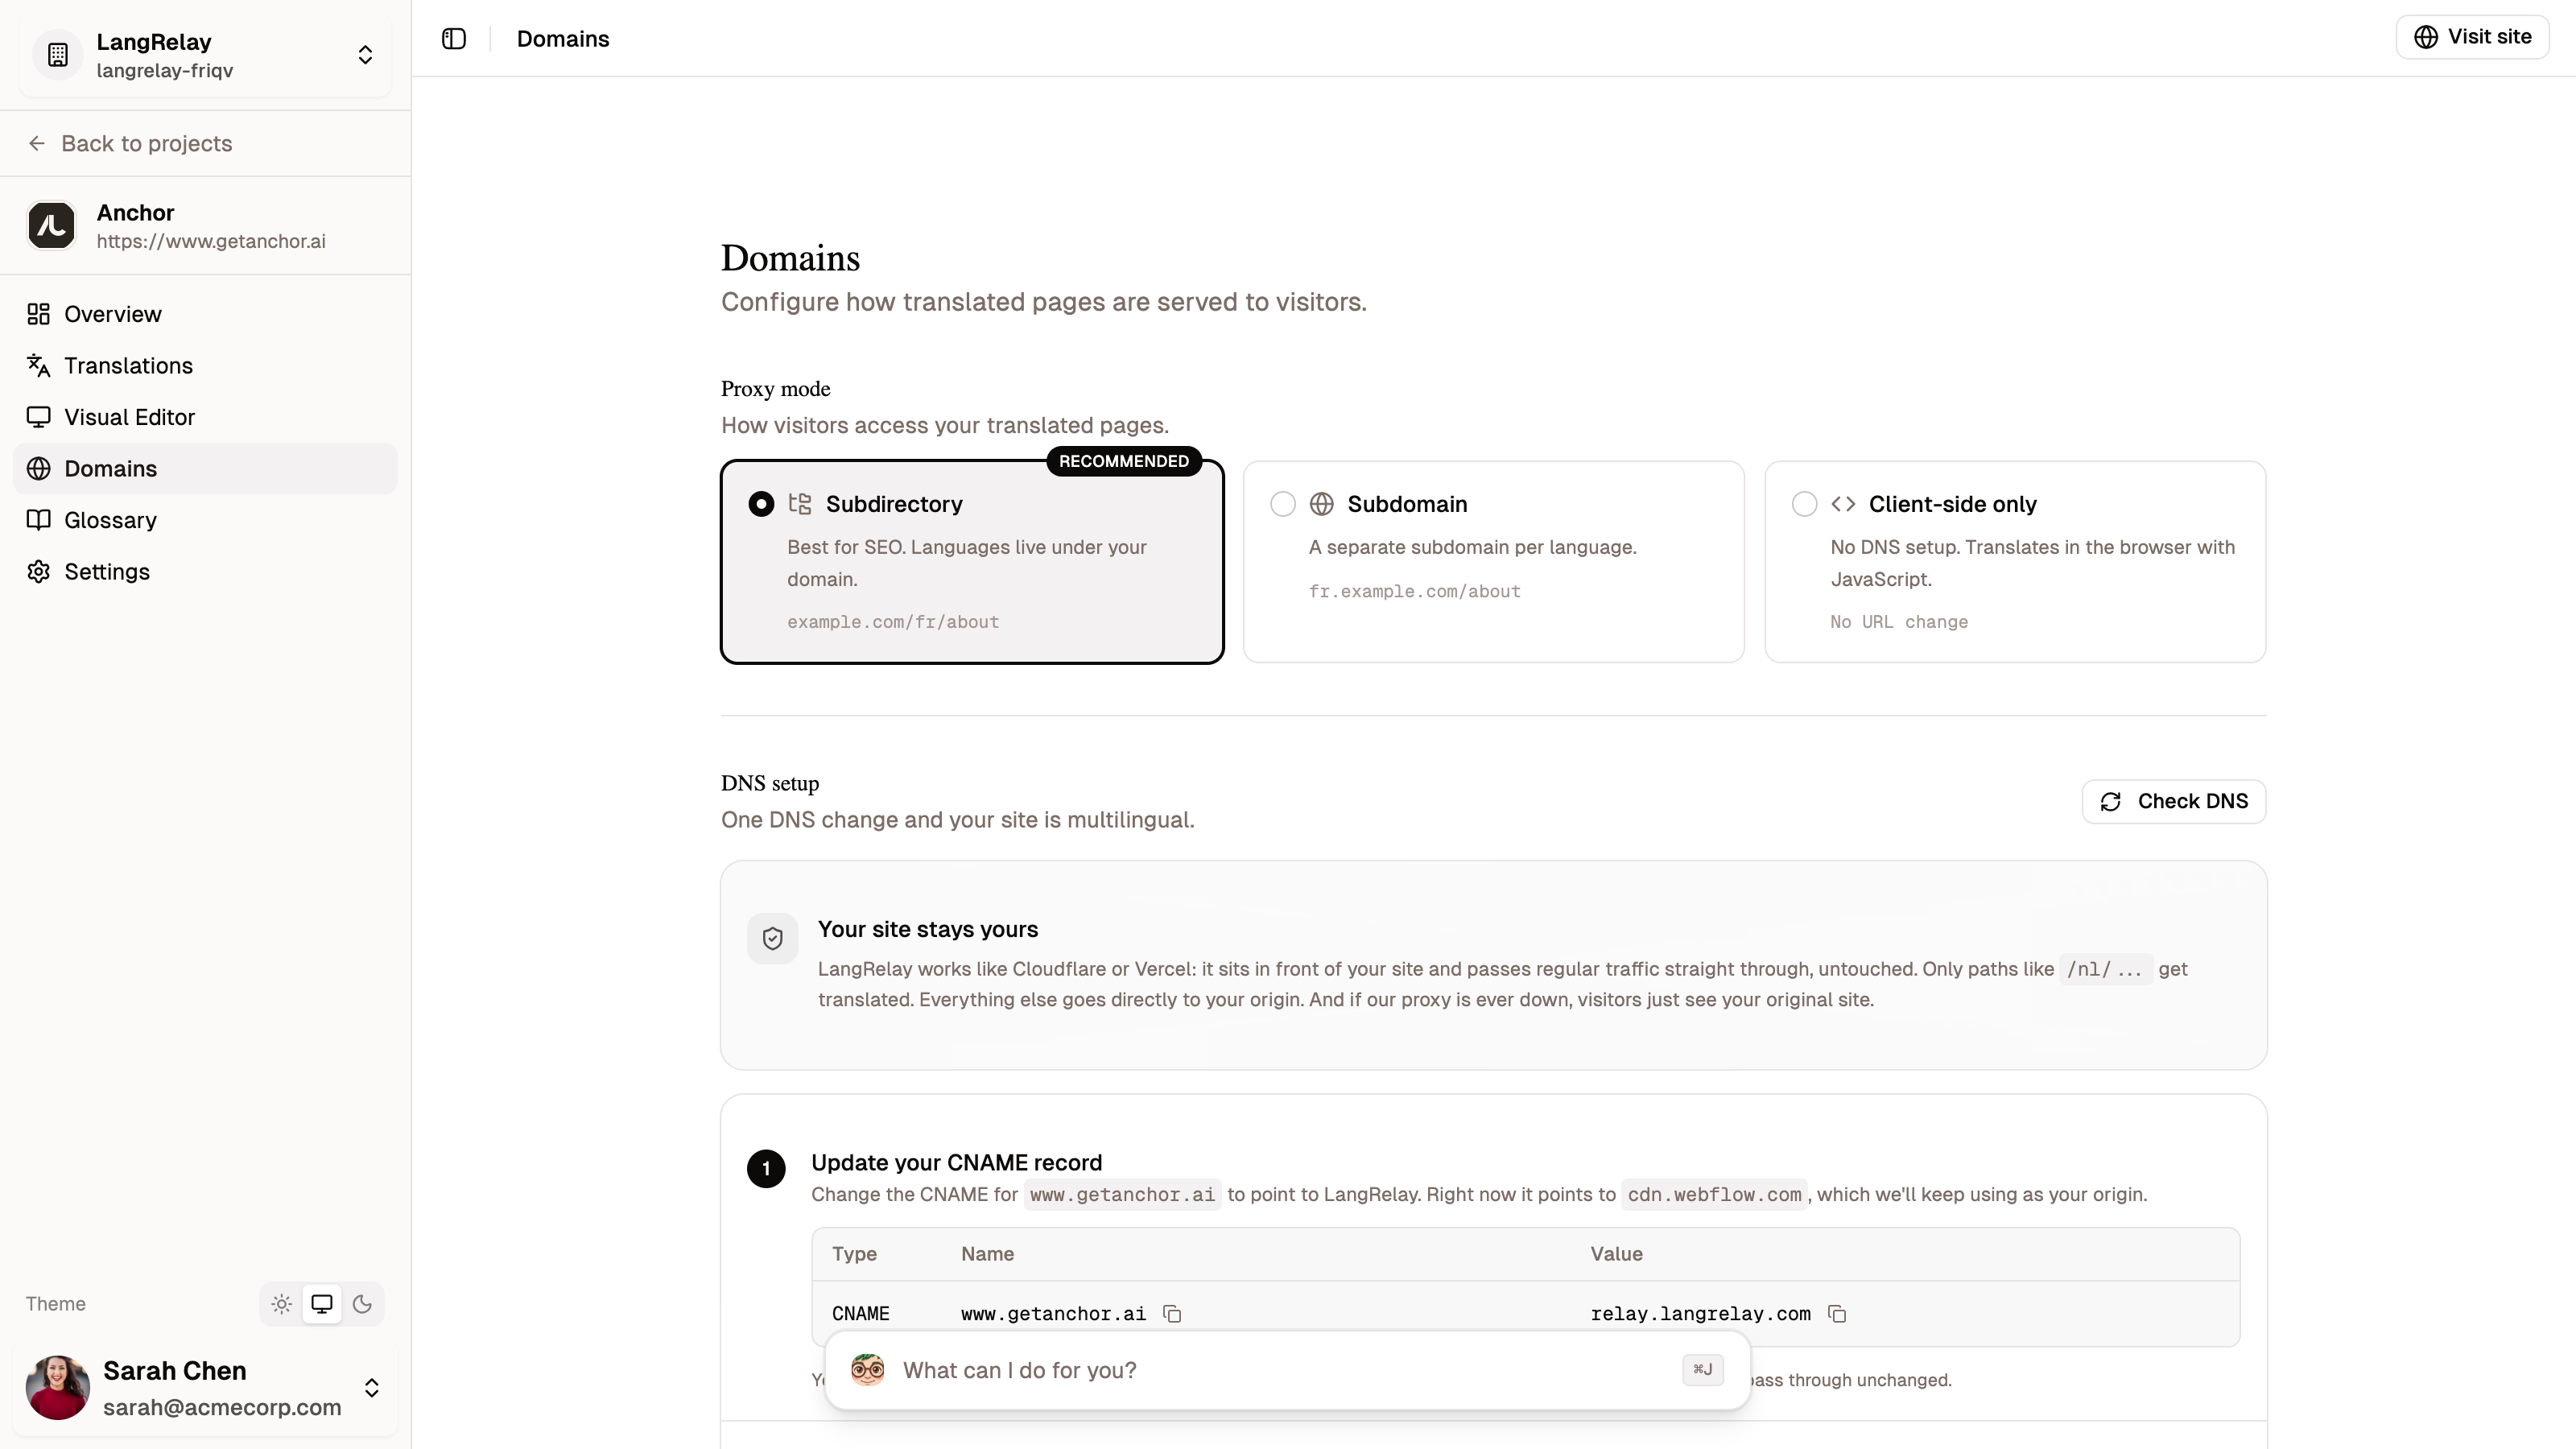Open the Glossary section

[109, 520]
